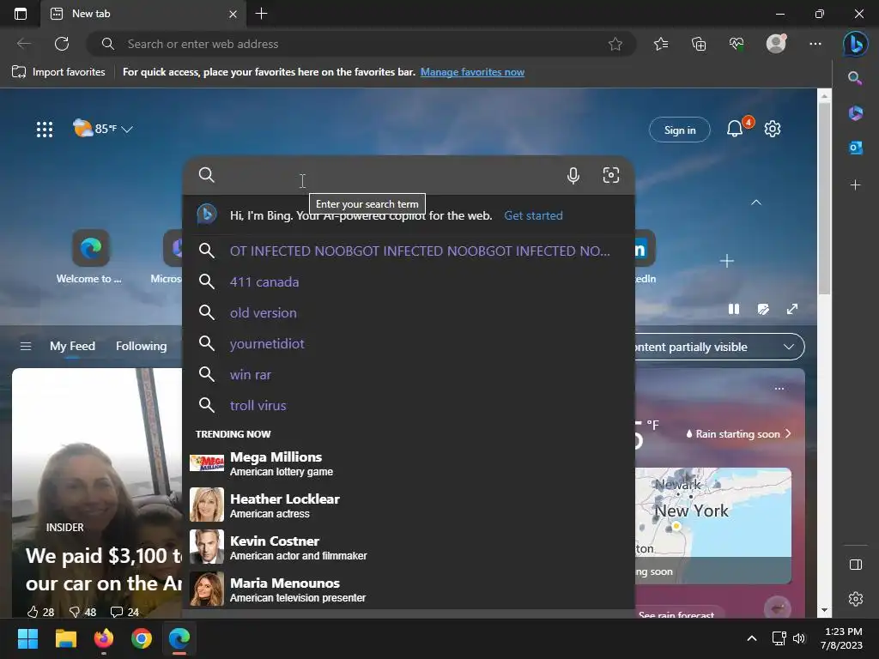This screenshot has width=879, height=659.
Task: Open weather card more options ellipsis
Action: click(779, 389)
